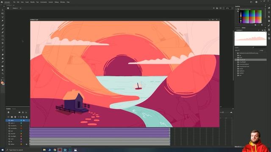Select the Text tool
271x152 pixels.
point(3,50)
